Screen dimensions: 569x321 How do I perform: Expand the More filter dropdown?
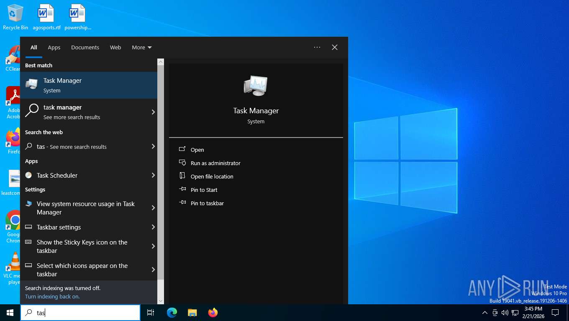click(142, 47)
